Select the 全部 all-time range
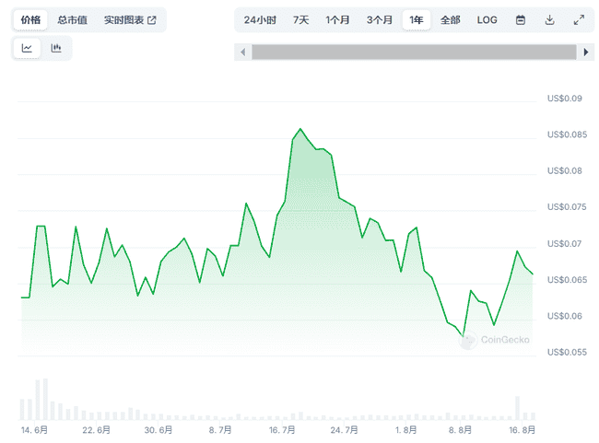 [x=450, y=19]
